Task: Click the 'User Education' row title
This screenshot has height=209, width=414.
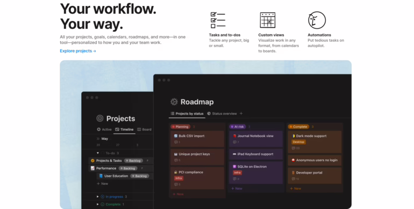Action: click(116, 176)
